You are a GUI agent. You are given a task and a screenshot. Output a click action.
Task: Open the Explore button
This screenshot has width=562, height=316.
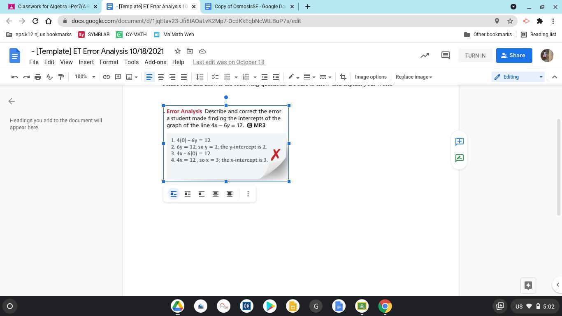[528, 285]
